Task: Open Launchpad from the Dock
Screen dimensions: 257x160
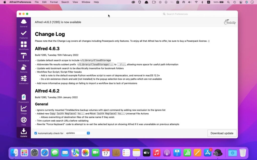Action: pyautogui.click(x=24, y=153)
